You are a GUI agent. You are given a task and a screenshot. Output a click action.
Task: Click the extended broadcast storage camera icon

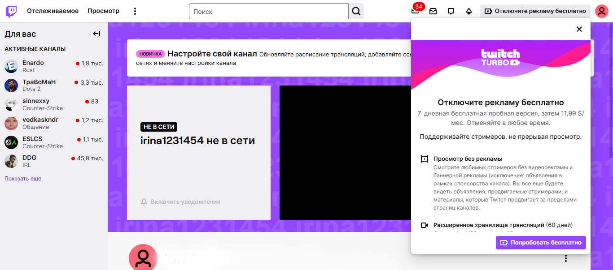424,225
